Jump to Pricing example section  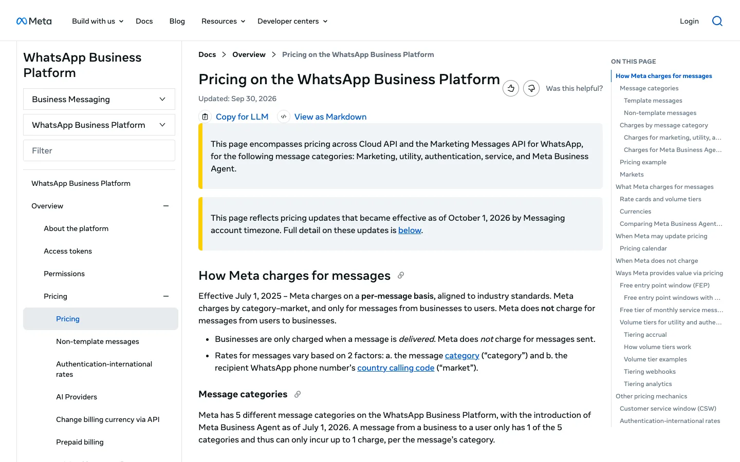click(x=643, y=162)
